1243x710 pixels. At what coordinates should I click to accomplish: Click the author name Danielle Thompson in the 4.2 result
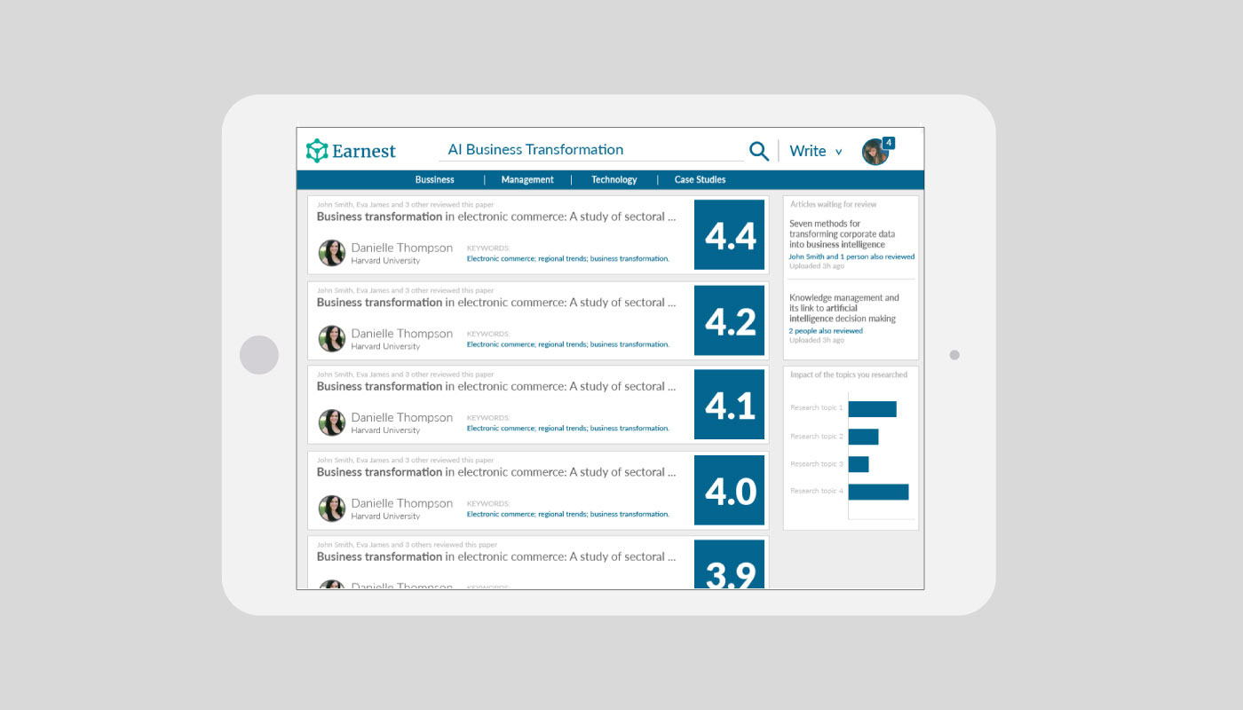tap(401, 334)
